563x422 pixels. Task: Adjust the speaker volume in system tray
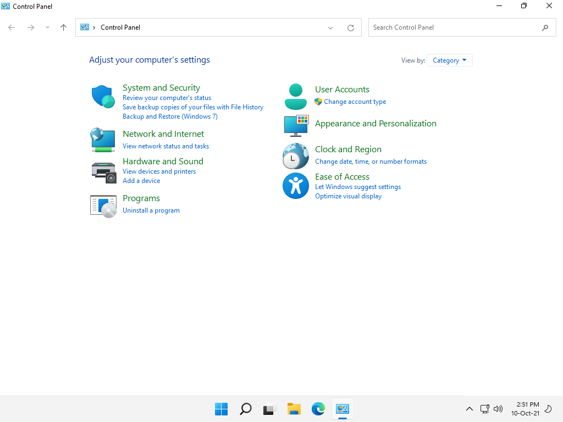point(498,409)
